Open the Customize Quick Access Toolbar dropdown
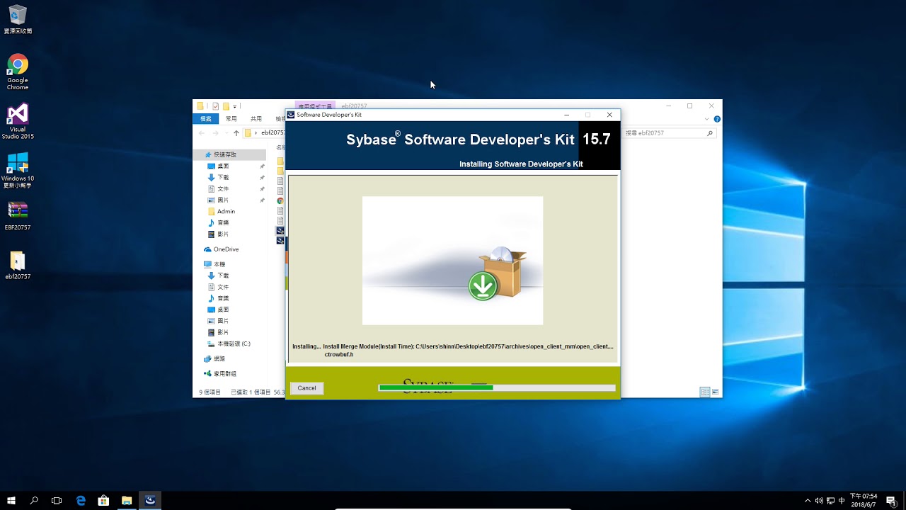The width and height of the screenshot is (906, 510). pyautogui.click(x=235, y=106)
